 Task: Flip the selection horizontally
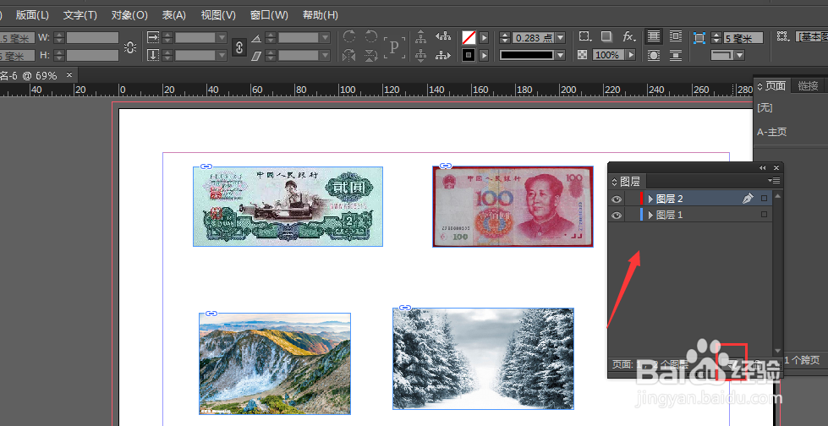click(x=349, y=55)
